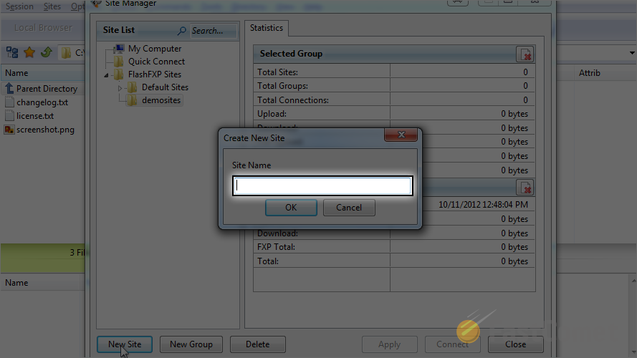
Task: Click the lower statistics reset icon
Action: pyautogui.click(x=525, y=188)
